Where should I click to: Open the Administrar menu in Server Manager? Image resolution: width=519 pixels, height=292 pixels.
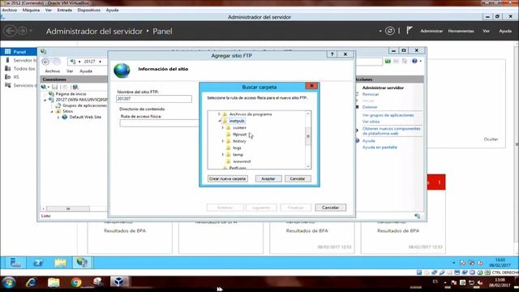(431, 31)
